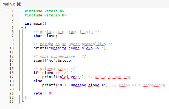Click '&slovo' argument in scanf
The height and width of the screenshot is (109, 169).
64,61
